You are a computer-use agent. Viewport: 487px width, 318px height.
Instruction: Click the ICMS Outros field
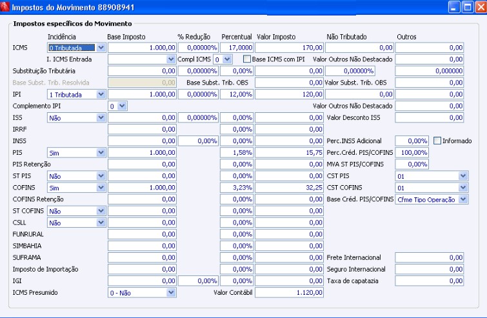430,48
